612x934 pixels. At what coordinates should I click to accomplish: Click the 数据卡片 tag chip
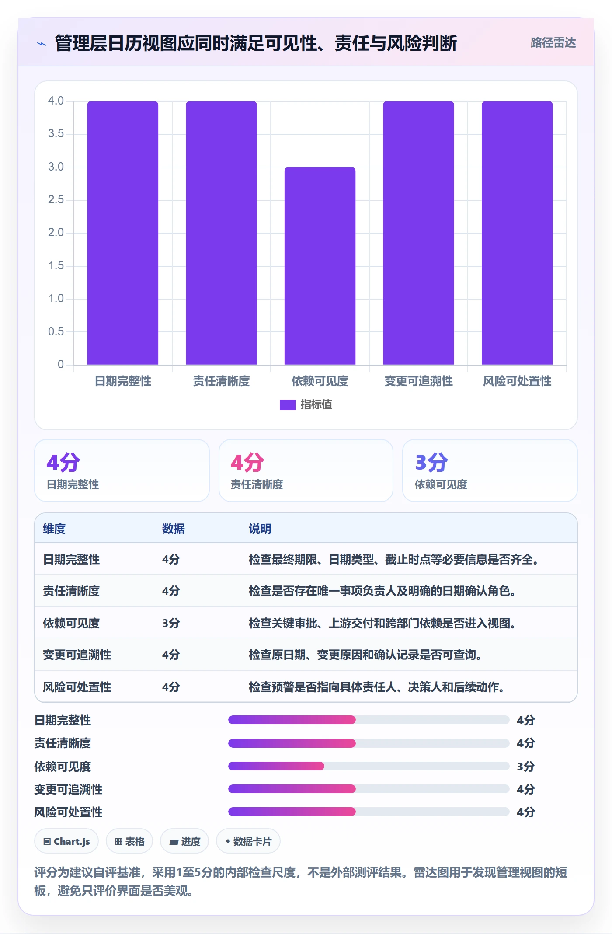pyautogui.click(x=248, y=841)
